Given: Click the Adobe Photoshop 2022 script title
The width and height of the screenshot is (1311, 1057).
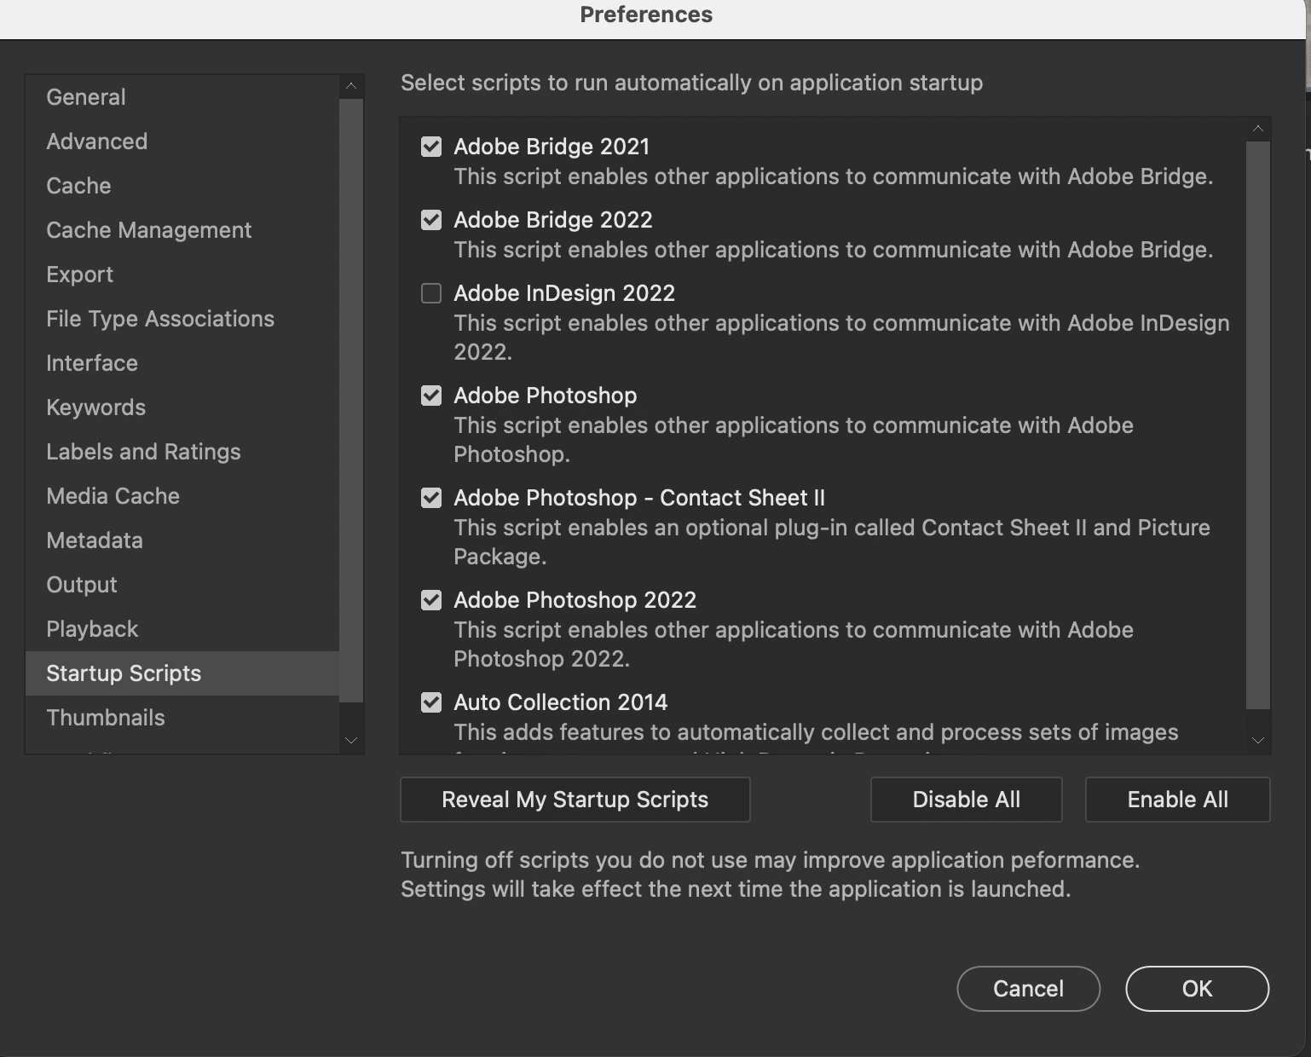Looking at the screenshot, I should pos(575,600).
